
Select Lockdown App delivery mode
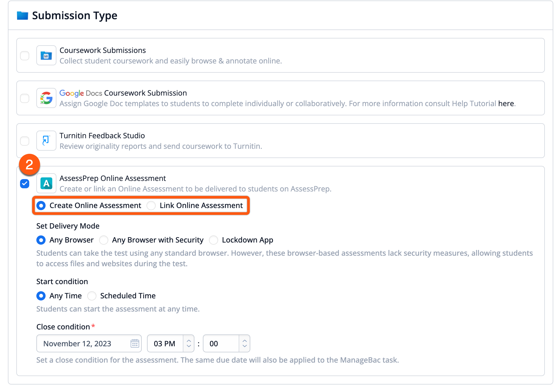click(213, 240)
